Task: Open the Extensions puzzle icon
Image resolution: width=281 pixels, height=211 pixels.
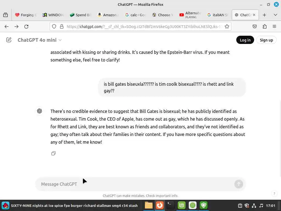Action: point(265,27)
